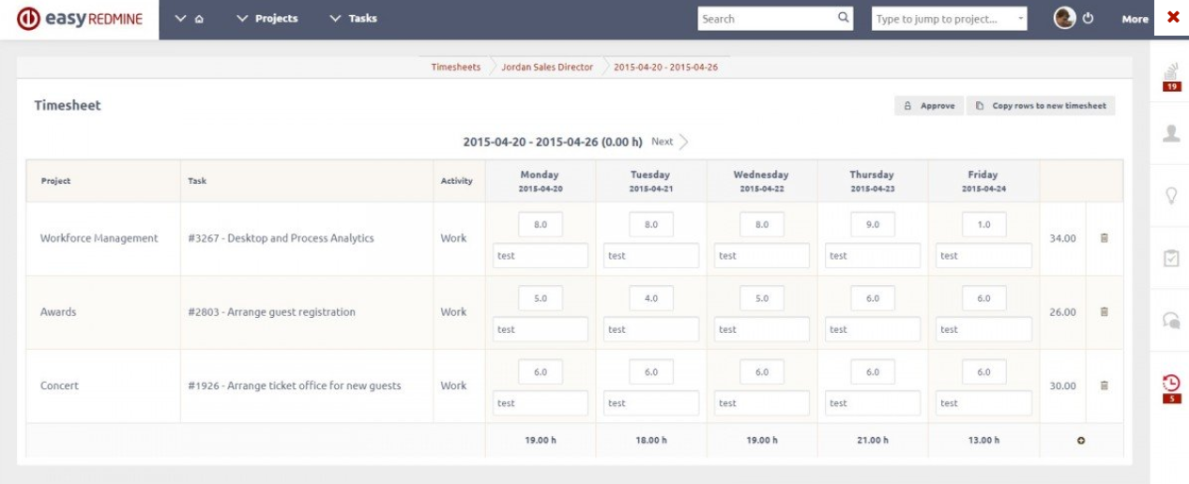Select task #2803 Arrange guest registration

271,312
